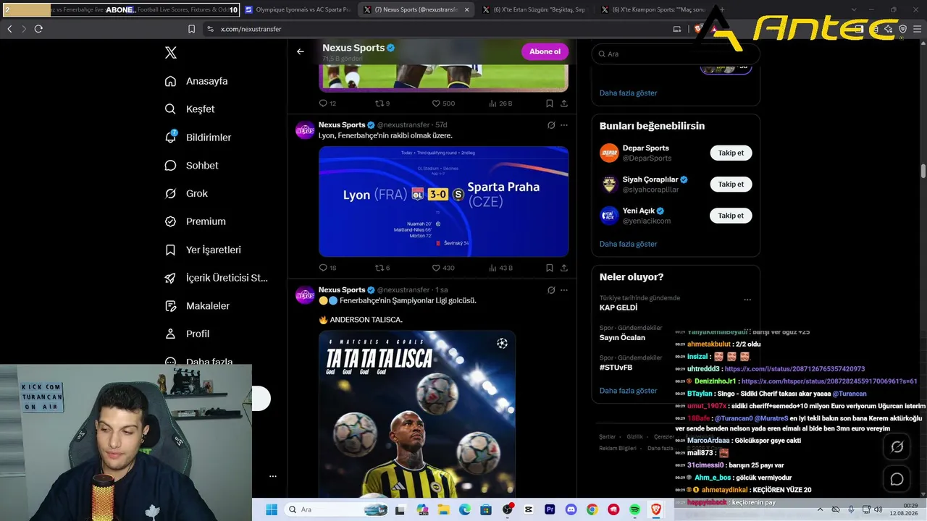Reload the page in the browser toolbar

point(38,29)
